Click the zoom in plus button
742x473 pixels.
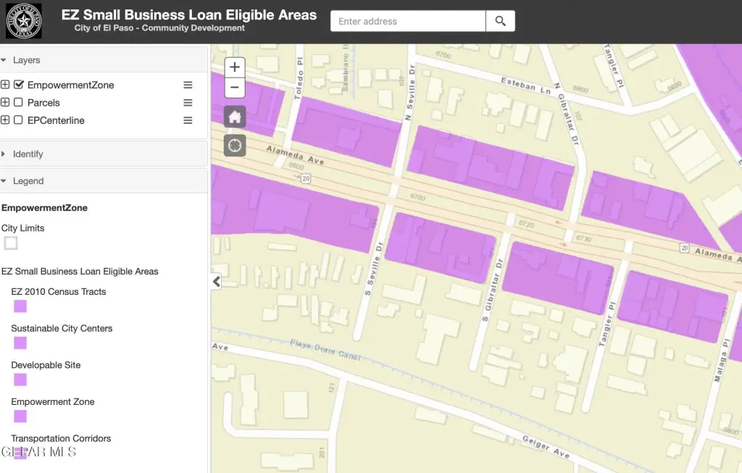234,67
